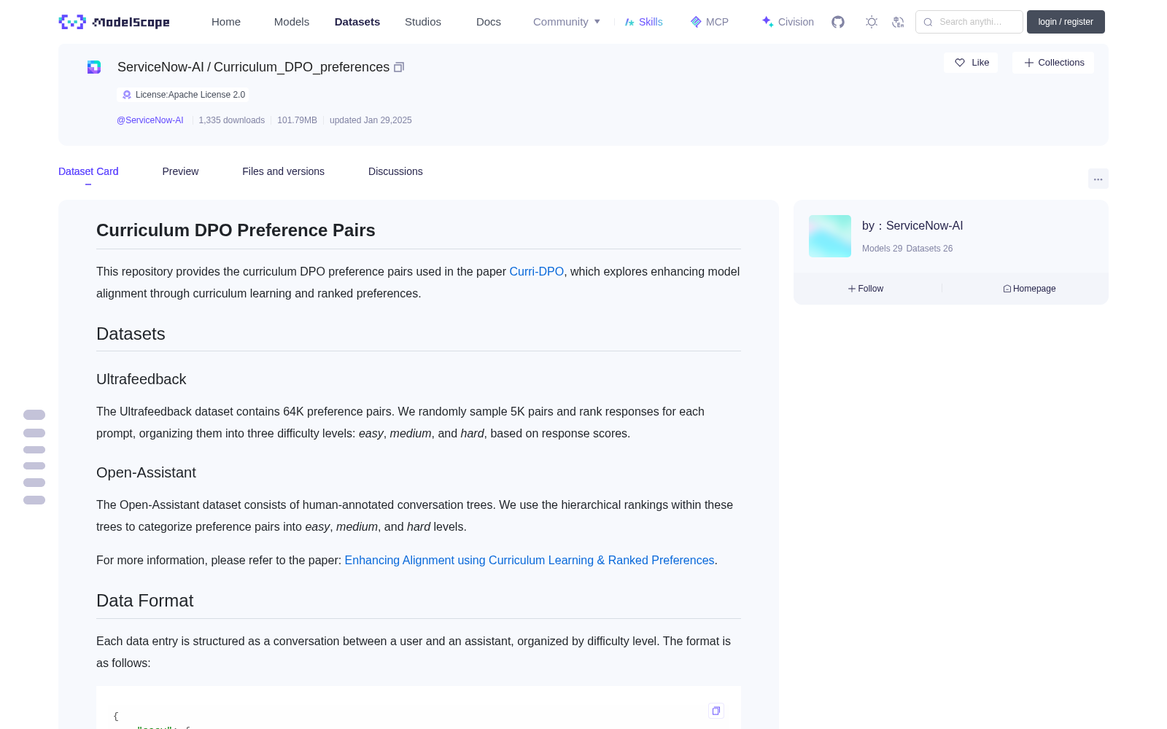This screenshot has height=729, width=1167.
Task: Toggle the light/dark theme sun icon
Action: [x=872, y=22]
